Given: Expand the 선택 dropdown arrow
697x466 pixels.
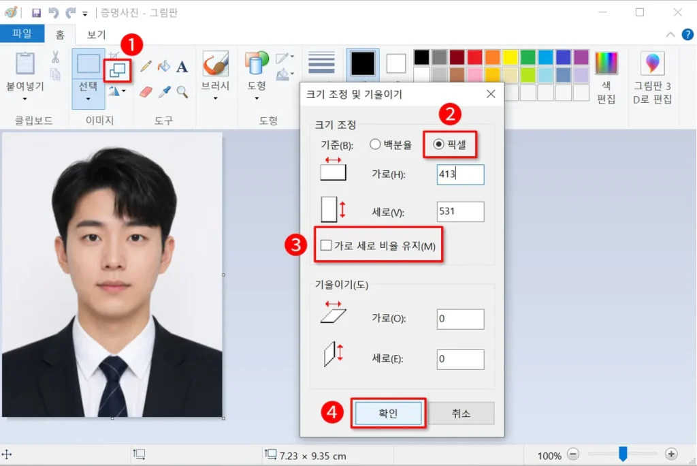Looking at the screenshot, I should pos(88,99).
